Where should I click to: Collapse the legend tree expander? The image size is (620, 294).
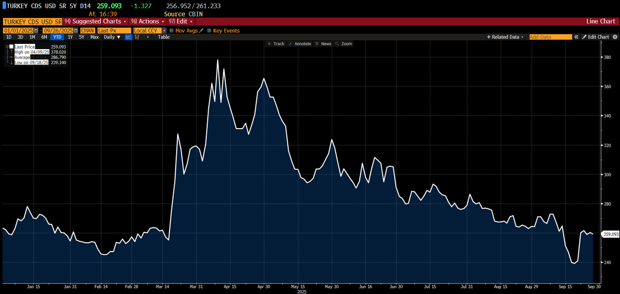pyautogui.click(x=7, y=47)
